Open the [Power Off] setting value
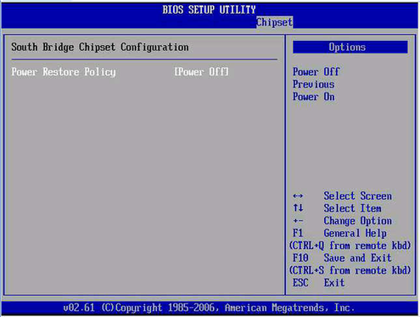This screenshot has width=420, height=317. (201, 72)
